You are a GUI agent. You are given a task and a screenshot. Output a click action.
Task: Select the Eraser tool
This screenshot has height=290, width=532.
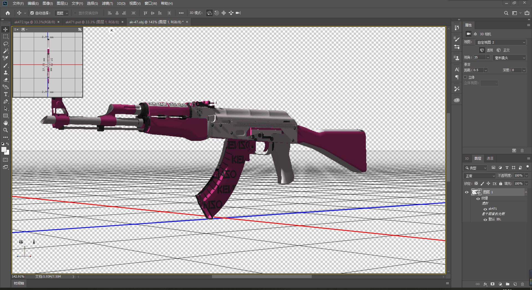click(6, 80)
